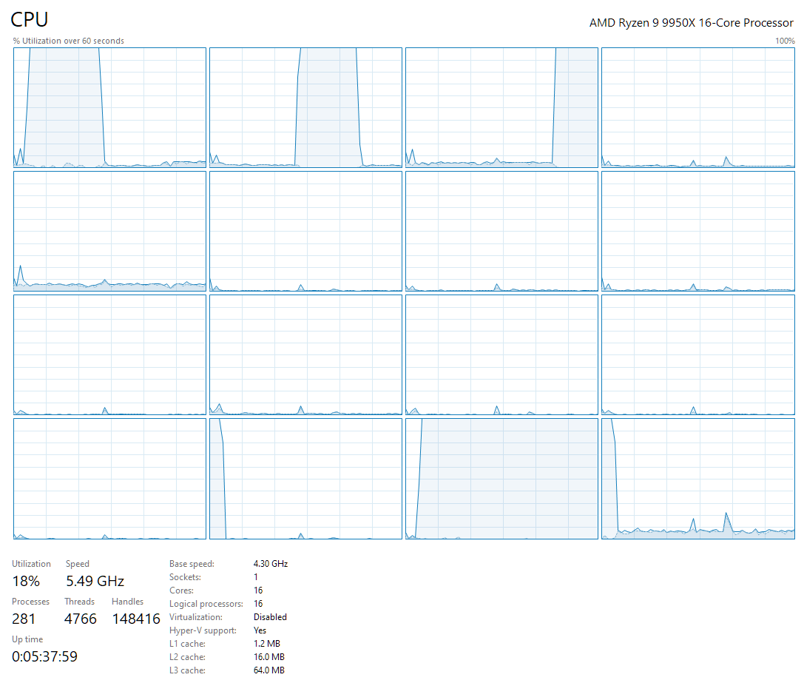The height and width of the screenshot is (683, 804).
Task: Click the 4766 threads value
Action: click(80, 619)
